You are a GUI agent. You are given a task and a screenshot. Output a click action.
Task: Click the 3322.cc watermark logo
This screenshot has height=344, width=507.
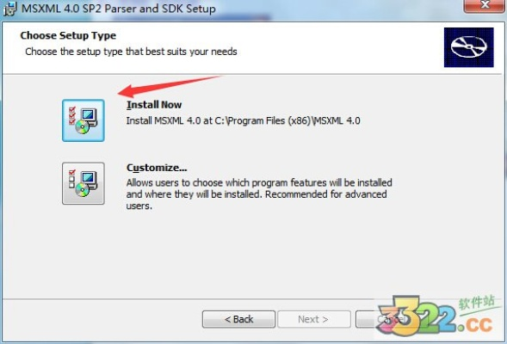[435, 316]
